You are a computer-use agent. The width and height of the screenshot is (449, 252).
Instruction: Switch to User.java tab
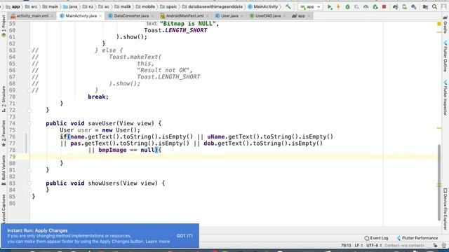pyautogui.click(x=229, y=15)
